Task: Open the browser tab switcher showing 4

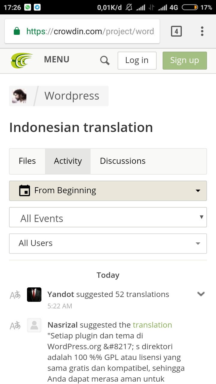Action: [176, 31]
